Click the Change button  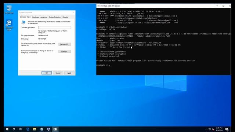coord(65,51)
